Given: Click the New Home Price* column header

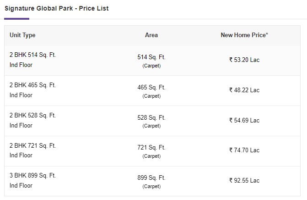Looking at the screenshot, I should 244,35.
